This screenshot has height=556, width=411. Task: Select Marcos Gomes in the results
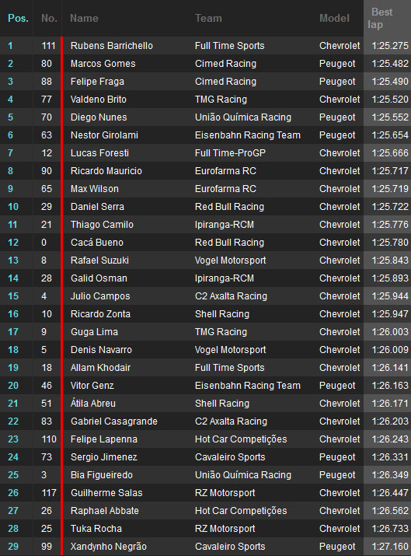click(103, 64)
